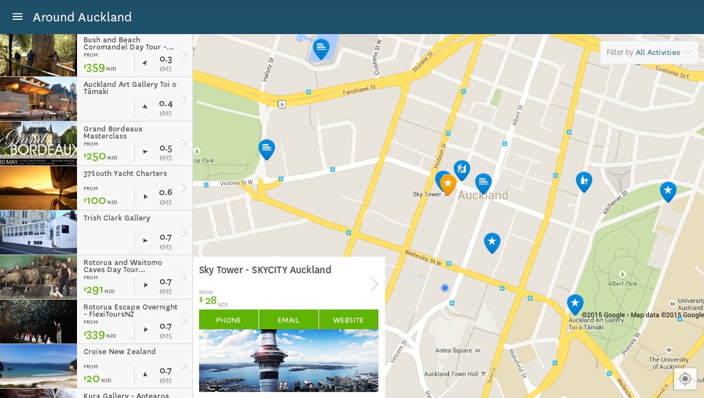The height and width of the screenshot is (398, 704).
Task: Tap the my-location button on the map
Action: [x=685, y=379]
